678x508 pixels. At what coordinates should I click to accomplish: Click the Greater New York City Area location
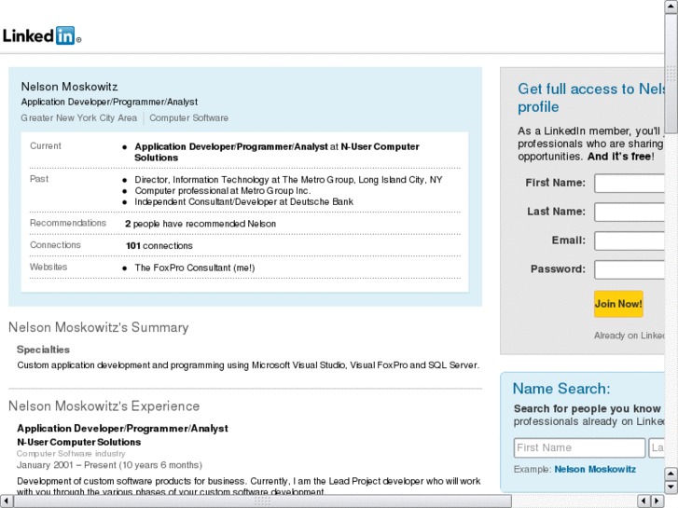[x=78, y=118]
